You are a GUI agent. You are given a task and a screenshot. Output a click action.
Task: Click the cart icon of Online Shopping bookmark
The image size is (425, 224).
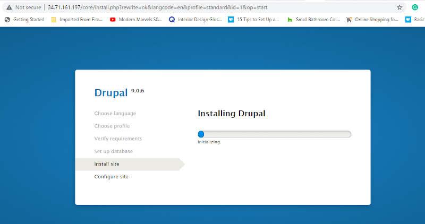(349, 20)
